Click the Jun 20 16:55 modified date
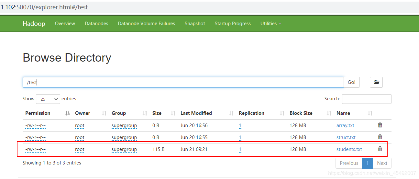 (194, 137)
